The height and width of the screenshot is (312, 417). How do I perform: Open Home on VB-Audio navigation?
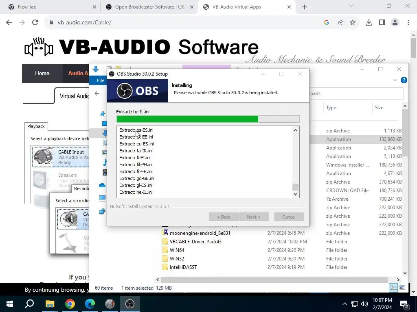[x=42, y=73]
